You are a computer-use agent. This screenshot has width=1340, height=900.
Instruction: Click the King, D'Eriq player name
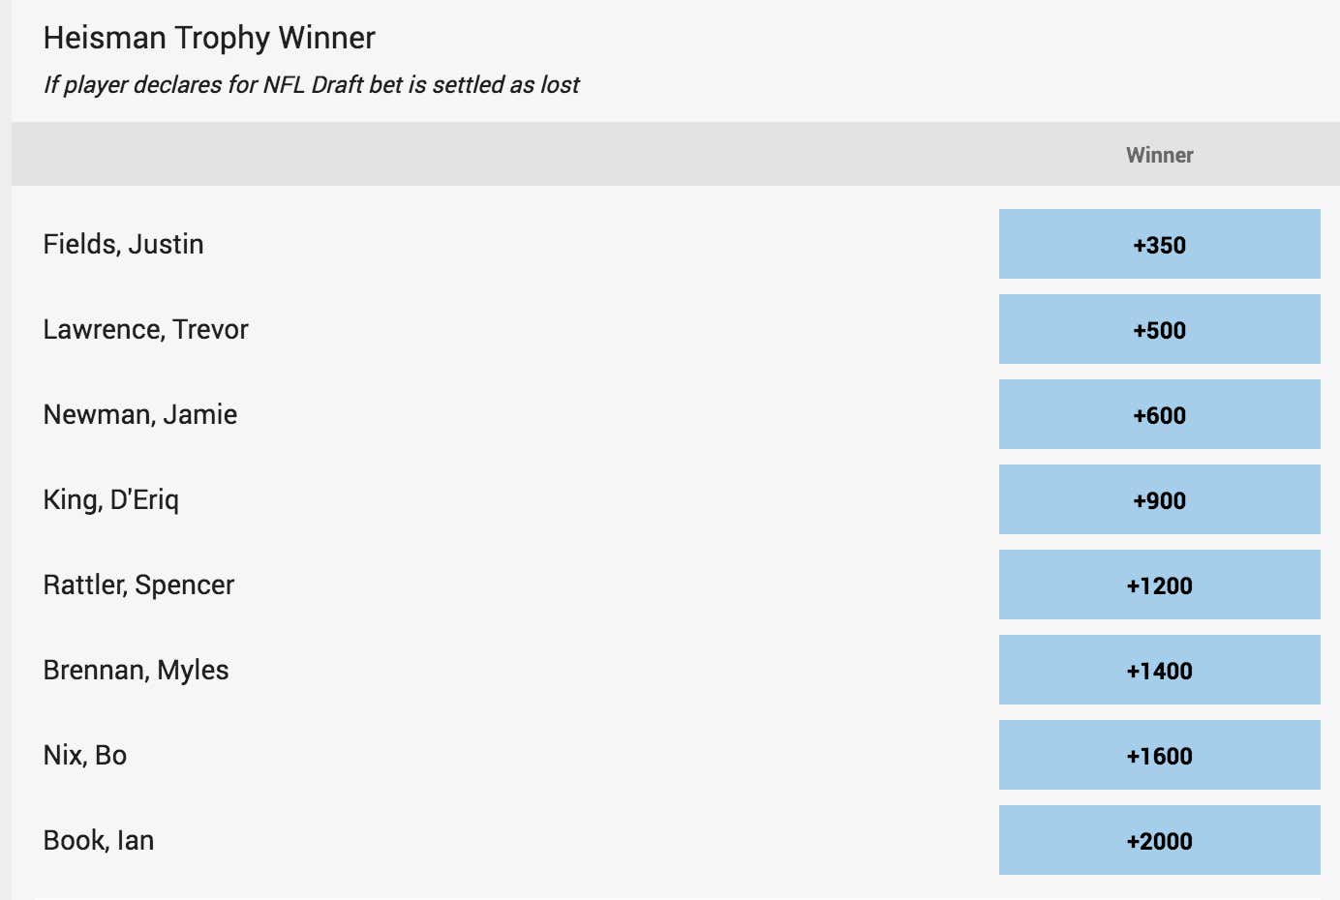tap(111, 500)
